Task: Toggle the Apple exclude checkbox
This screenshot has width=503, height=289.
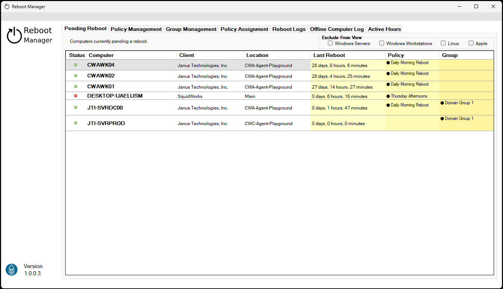Action: 471,43
